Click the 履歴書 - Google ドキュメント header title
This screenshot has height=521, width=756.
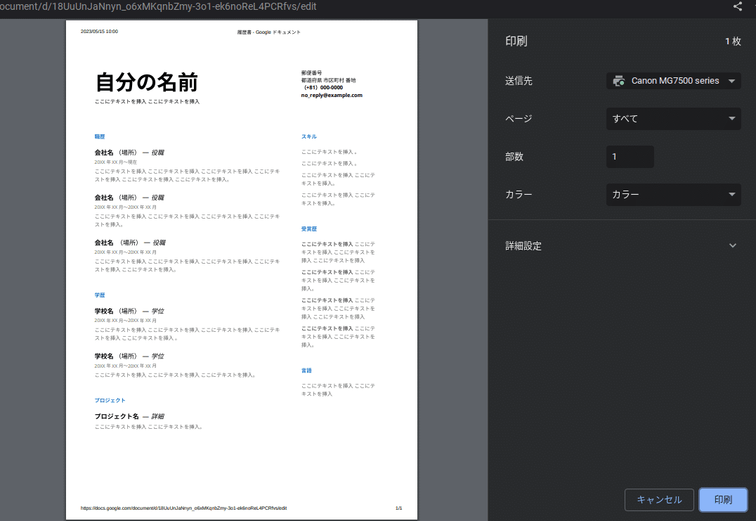pyautogui.click(x=268, y=32)
